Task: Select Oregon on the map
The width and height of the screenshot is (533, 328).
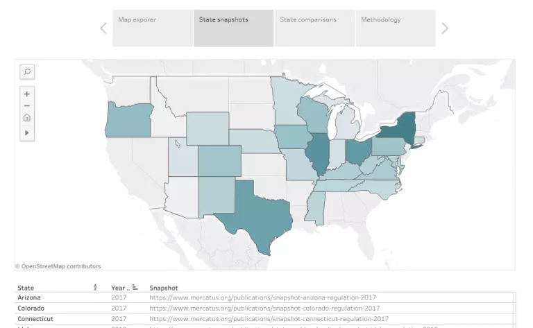Action: [x=125, y=119]
